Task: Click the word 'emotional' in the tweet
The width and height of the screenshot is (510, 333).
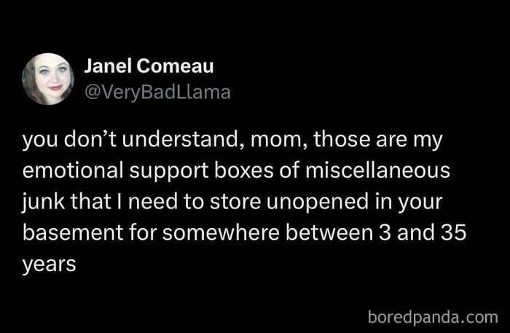Action: 73,170
